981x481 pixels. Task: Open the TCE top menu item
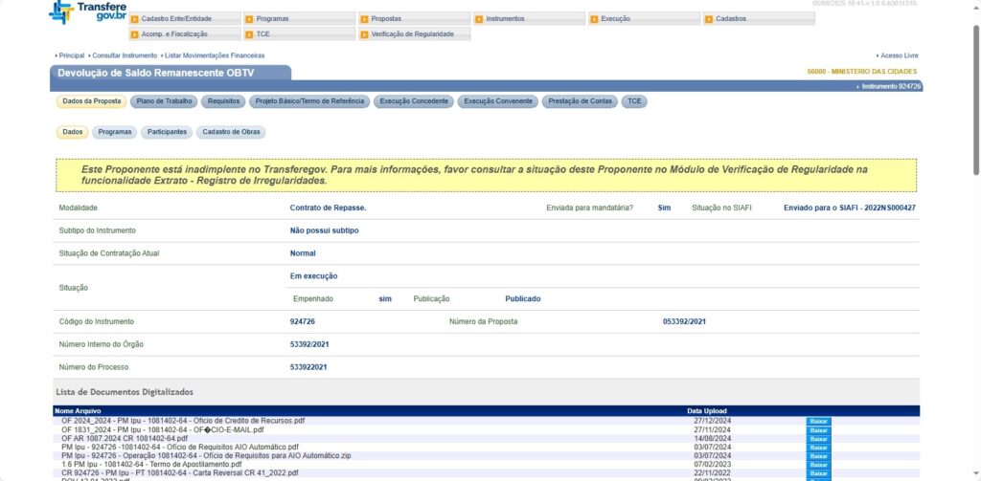(x=262, y=34)
